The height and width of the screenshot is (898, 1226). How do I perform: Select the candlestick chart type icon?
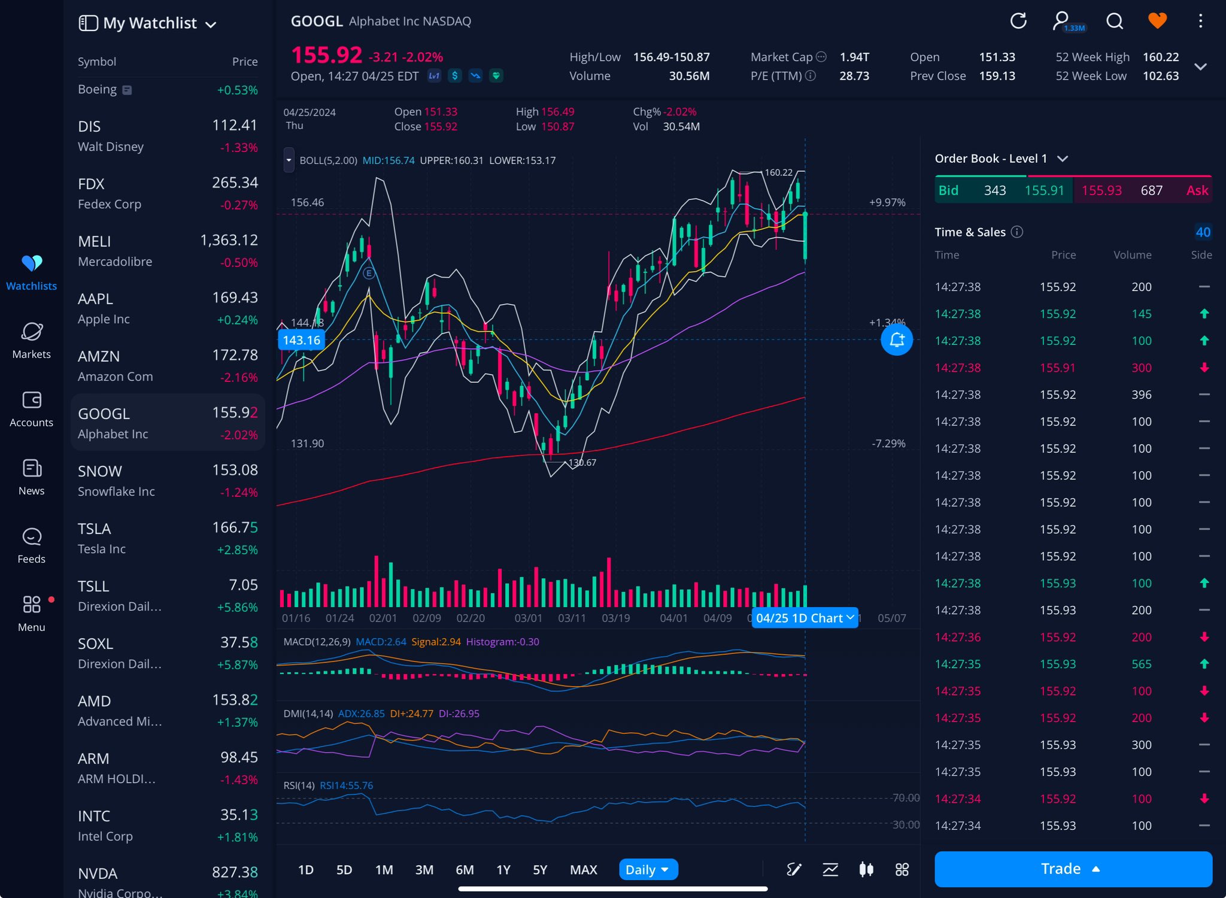click(866, 869)
